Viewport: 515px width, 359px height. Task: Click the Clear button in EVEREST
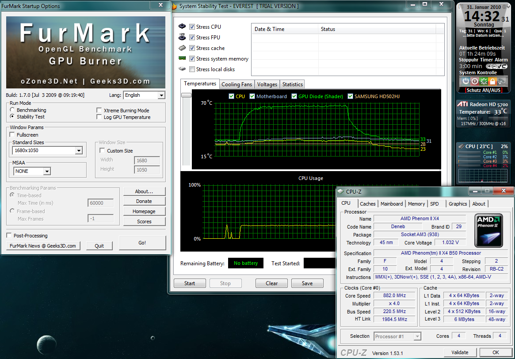click(271, 283)
